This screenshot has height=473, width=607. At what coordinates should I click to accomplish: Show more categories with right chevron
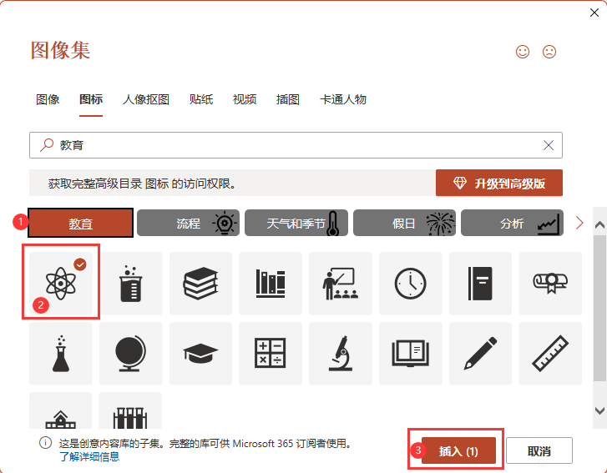579,223
